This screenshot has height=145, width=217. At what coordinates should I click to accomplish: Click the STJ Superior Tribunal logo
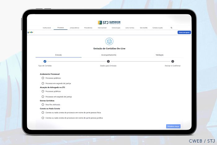(x=109, y=22)
